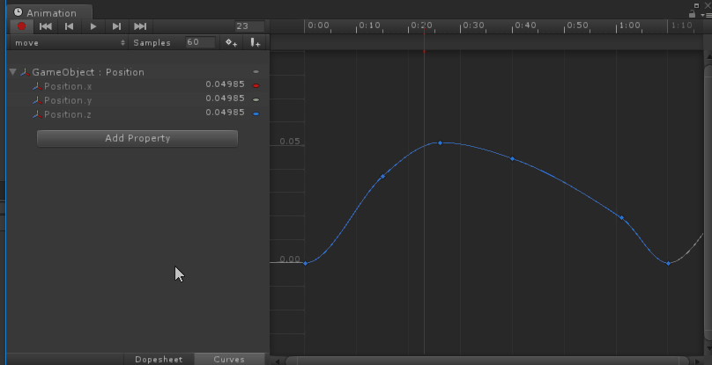Click the Add Property button

coord(137,138)
